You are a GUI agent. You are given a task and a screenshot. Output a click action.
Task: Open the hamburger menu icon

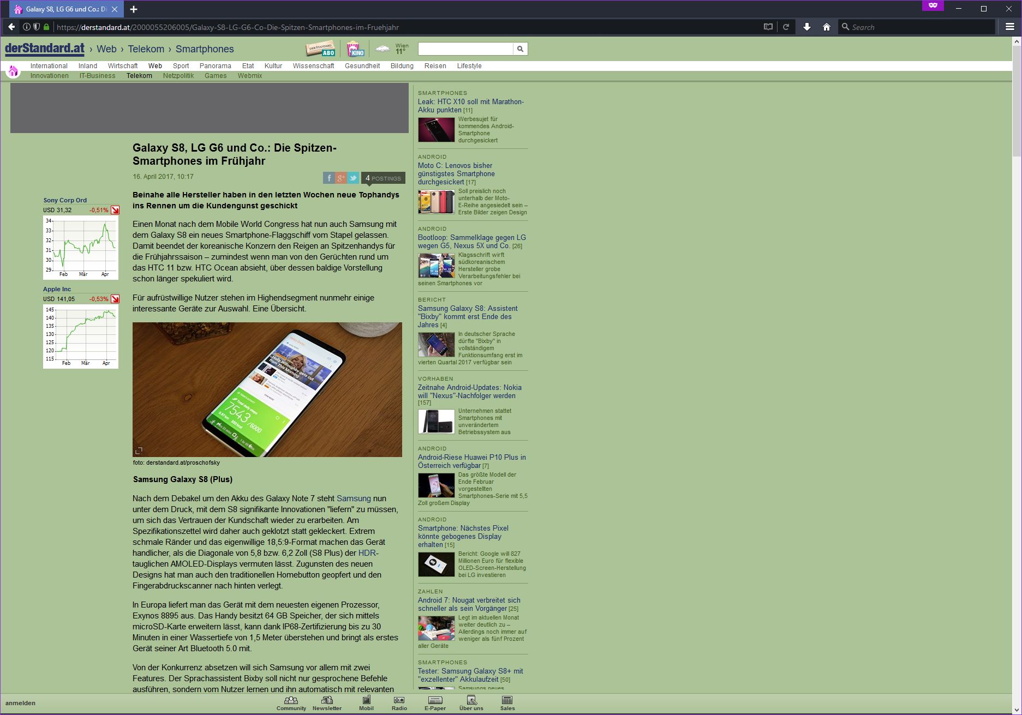coord(1009,27)
